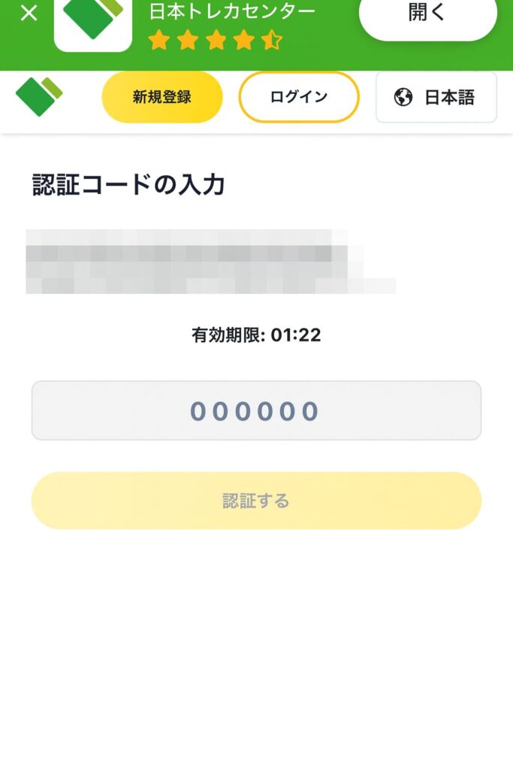Click the first star in the rating
This screenshot has height=770, width=513.
(x=159, y=40)
